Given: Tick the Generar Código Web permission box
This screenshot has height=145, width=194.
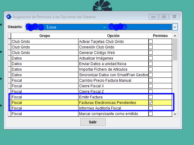Looking at the screenshot, I should [x=151, y=53].
